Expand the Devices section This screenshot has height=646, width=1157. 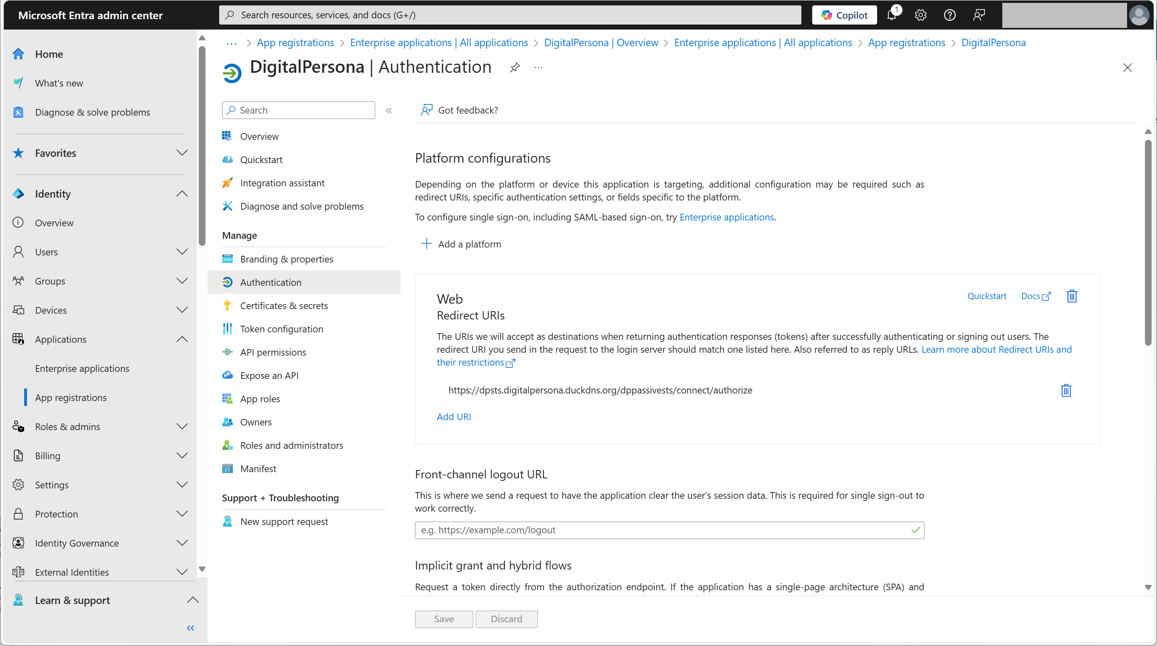(182, 310)
